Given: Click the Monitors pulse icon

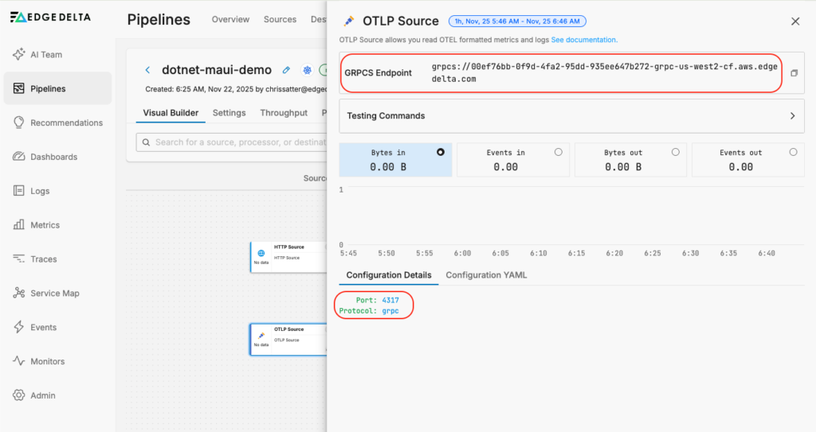Looking at the screenshot, I should click(x=19, y=361).
